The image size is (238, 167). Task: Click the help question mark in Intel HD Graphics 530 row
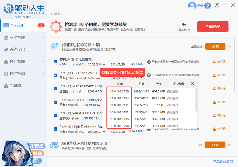coord(149,75)
